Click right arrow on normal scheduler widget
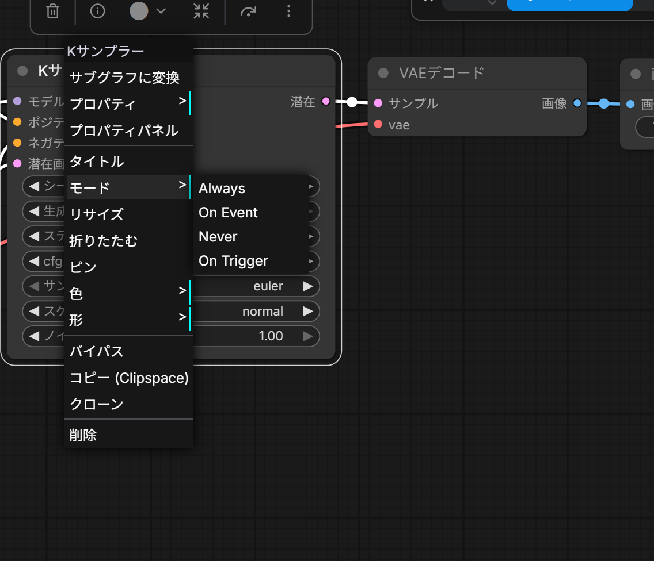The height and width of the screenshot is (561, 654). click(308, 311)
